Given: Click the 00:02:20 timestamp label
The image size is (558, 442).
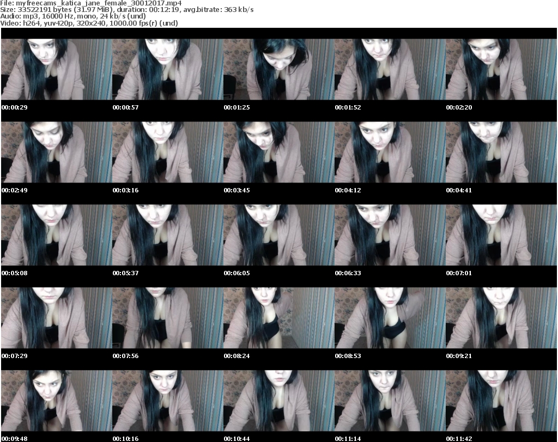Looking at the screenshot, I should [x=459, y=107].
